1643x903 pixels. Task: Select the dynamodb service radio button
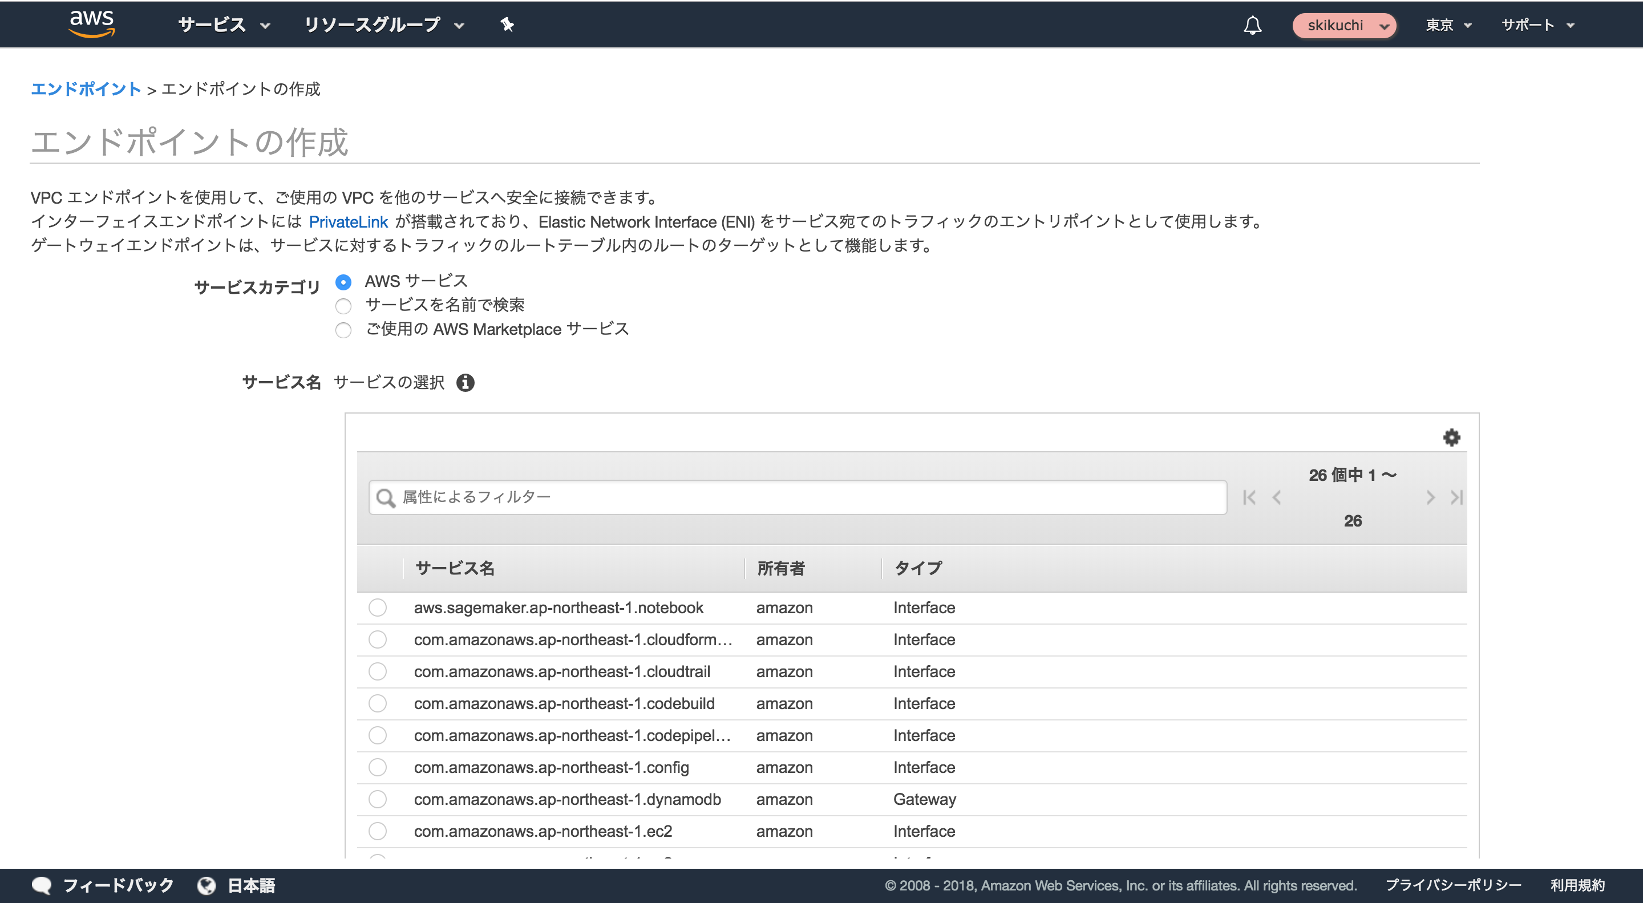tap(378, 799)
